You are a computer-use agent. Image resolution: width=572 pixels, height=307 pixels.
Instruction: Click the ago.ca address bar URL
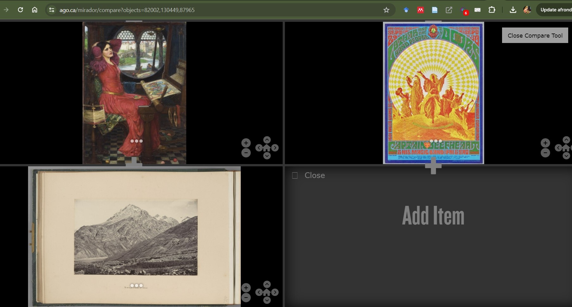point(127,10)
